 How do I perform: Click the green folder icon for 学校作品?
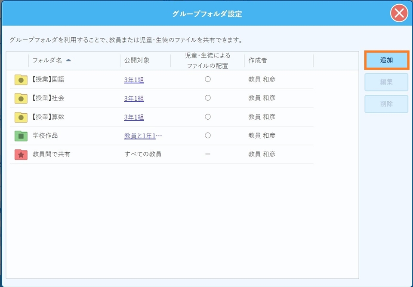tap(21, 136)
